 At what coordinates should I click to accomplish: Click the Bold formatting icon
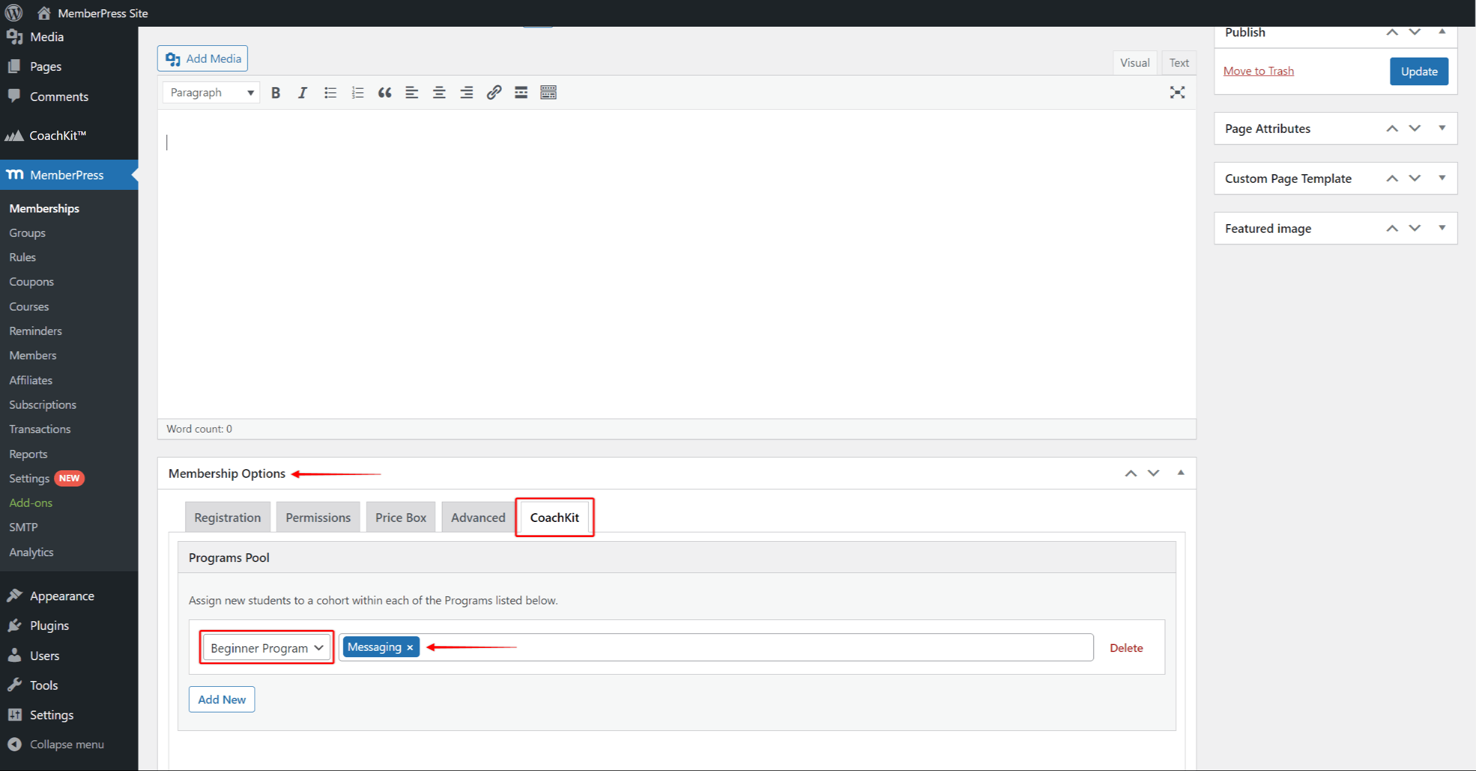[x=275, y=93]
